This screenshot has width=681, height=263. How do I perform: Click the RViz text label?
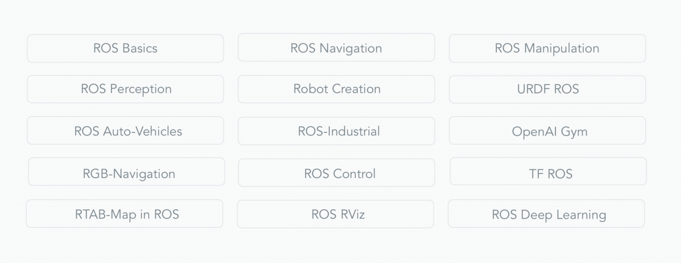tap(350, 215)
